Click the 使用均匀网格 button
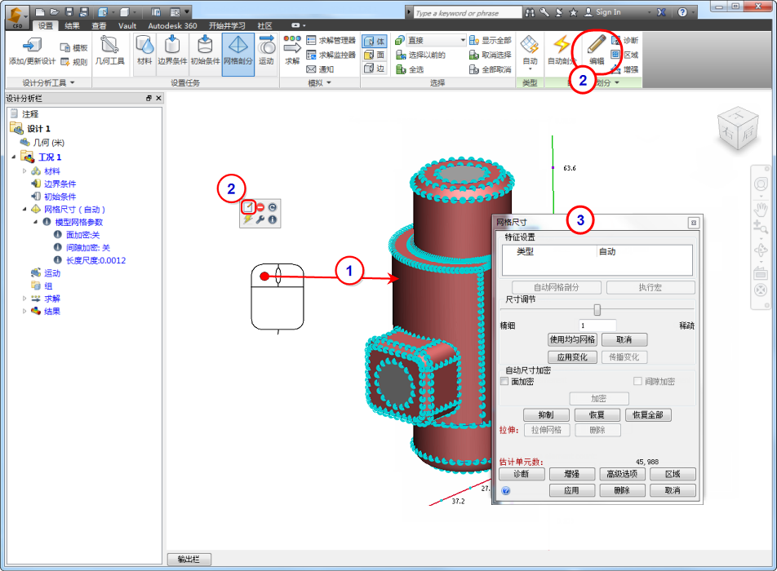 point(572,339)
